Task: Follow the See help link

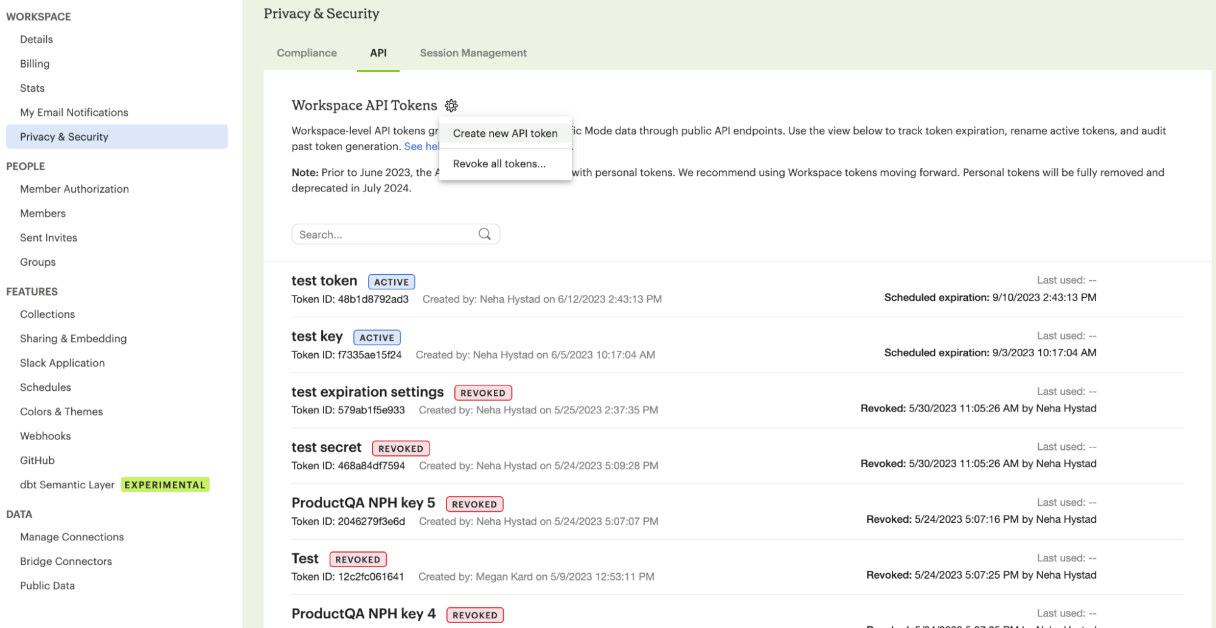Action: click(422, 147)
